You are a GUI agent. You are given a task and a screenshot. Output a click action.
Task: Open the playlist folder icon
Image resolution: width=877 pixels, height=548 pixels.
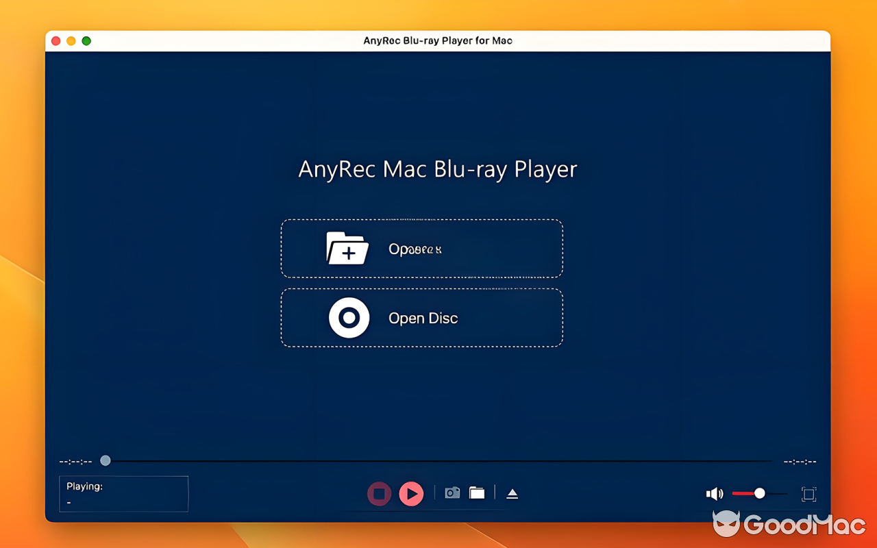pyautogui.click(x=477, y=492)
